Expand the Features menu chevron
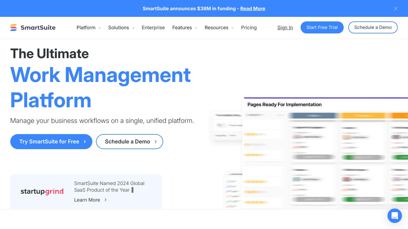The width and height of the screenshot is (408, 229). (196, 28)
